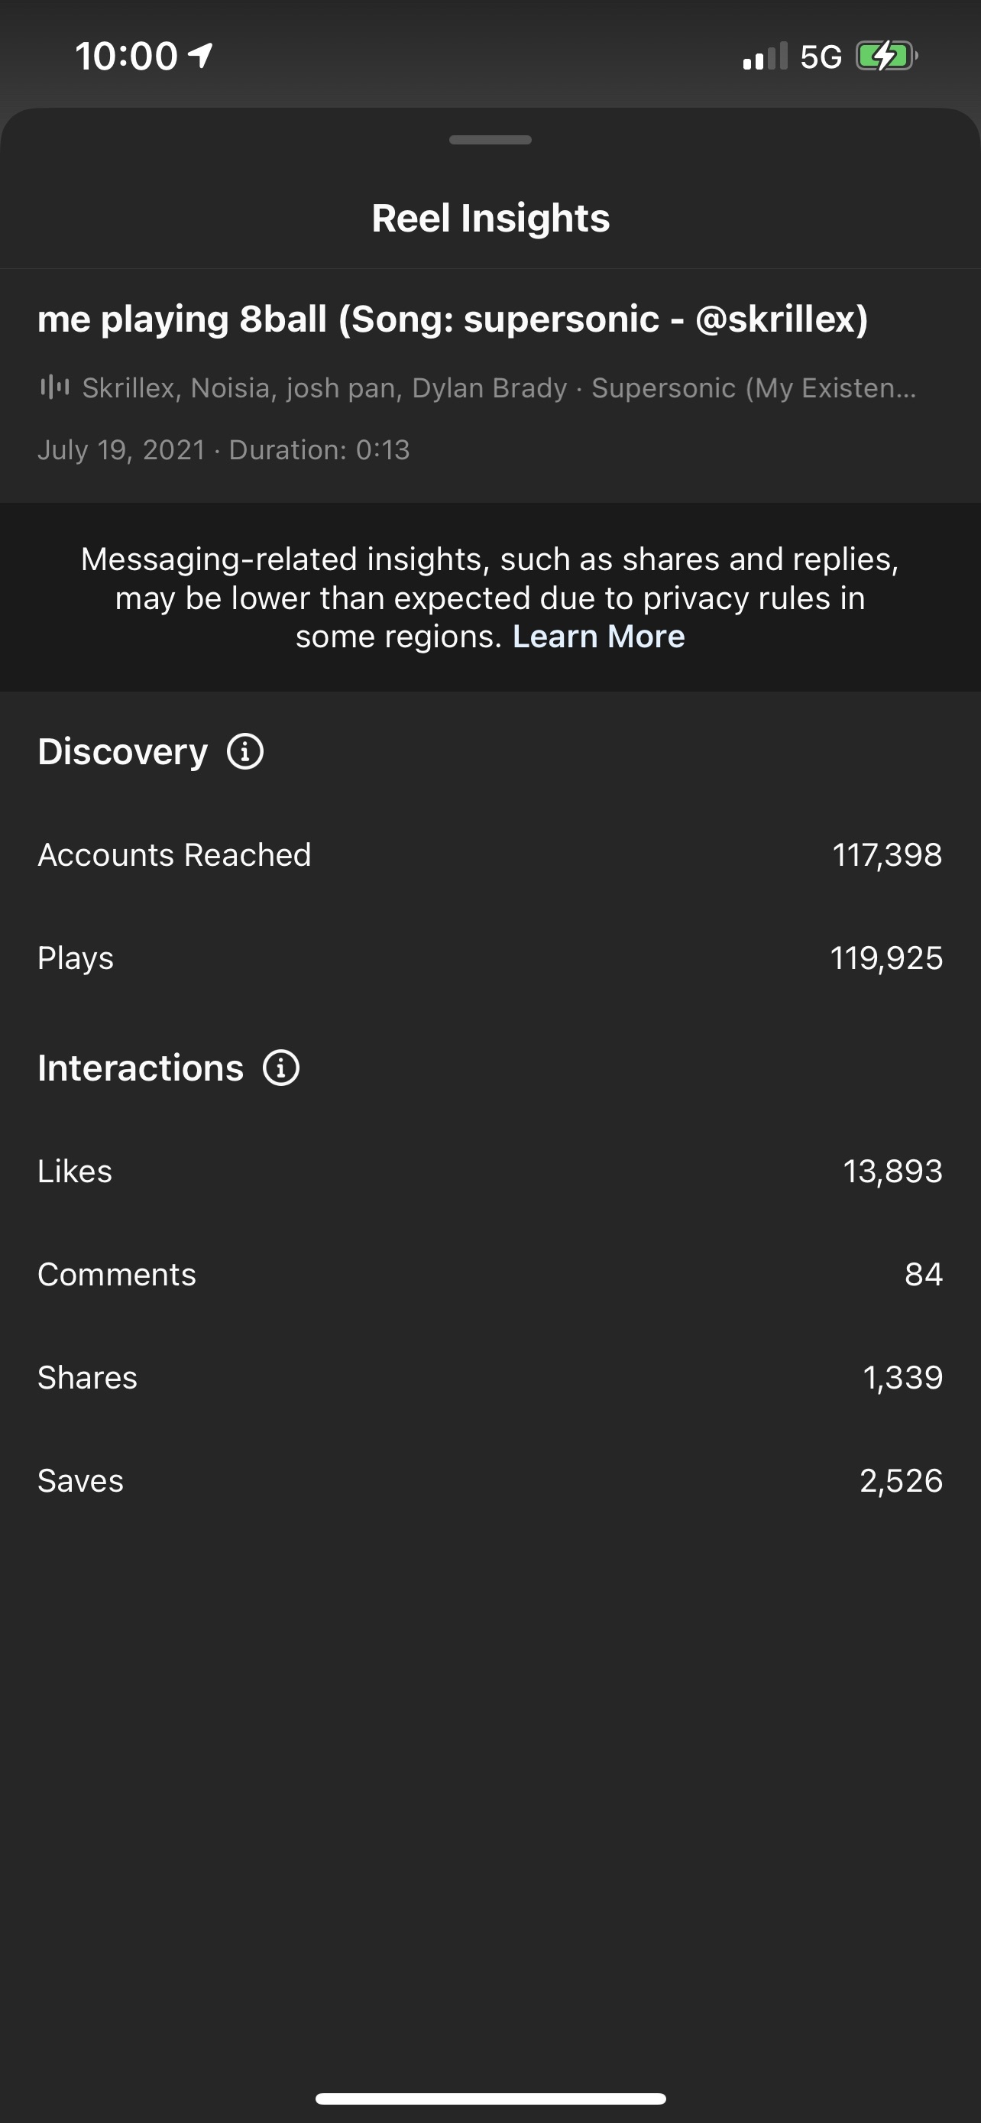The height and width of the screenshot is (2123, 981).
Task: Tap the location arrow in status bar
Action: pyautogui.click(x=200, y=55)
